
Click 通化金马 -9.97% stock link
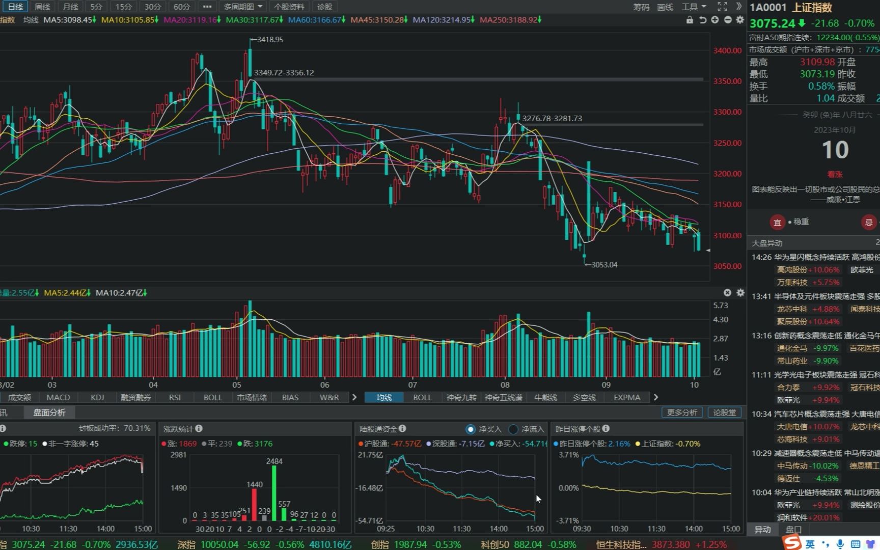[808, 348]
